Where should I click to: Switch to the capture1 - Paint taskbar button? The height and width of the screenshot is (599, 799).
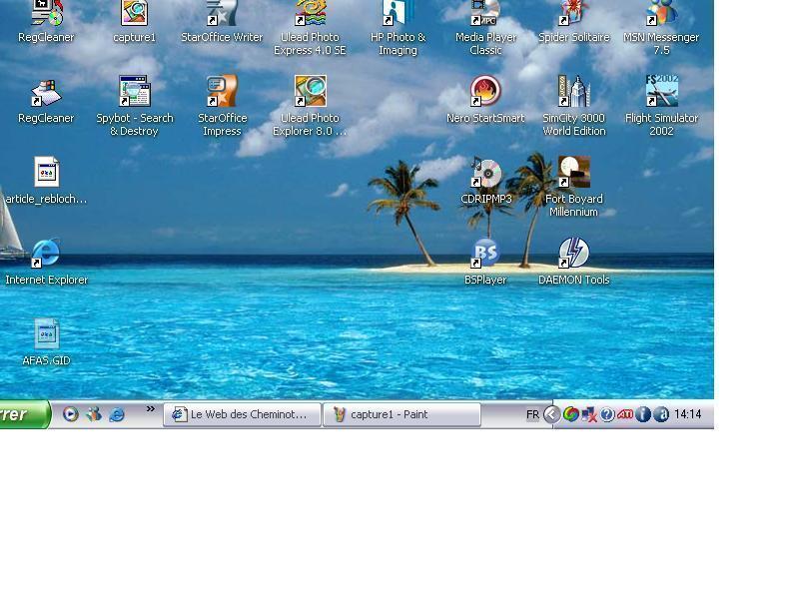(401, 414)
